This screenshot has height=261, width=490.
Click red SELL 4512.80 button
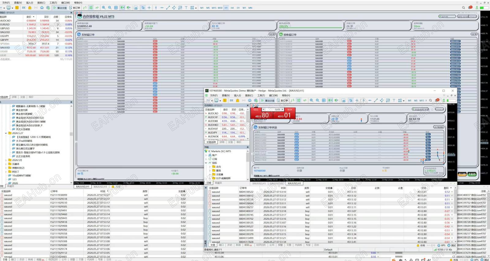(x=262, y=115)
